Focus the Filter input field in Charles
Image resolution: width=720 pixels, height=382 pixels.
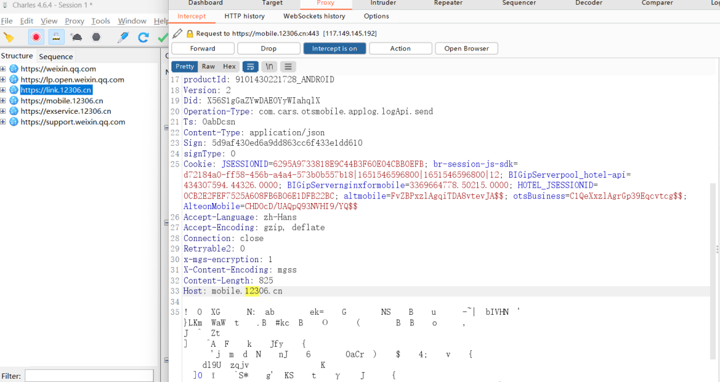pyautogui.click(x=89, y=376)
